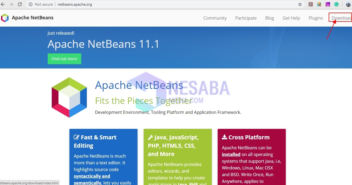This screenshot has height=185, width=352.
Task: Click the Download navigation link
Action: (x=341, y=18)
